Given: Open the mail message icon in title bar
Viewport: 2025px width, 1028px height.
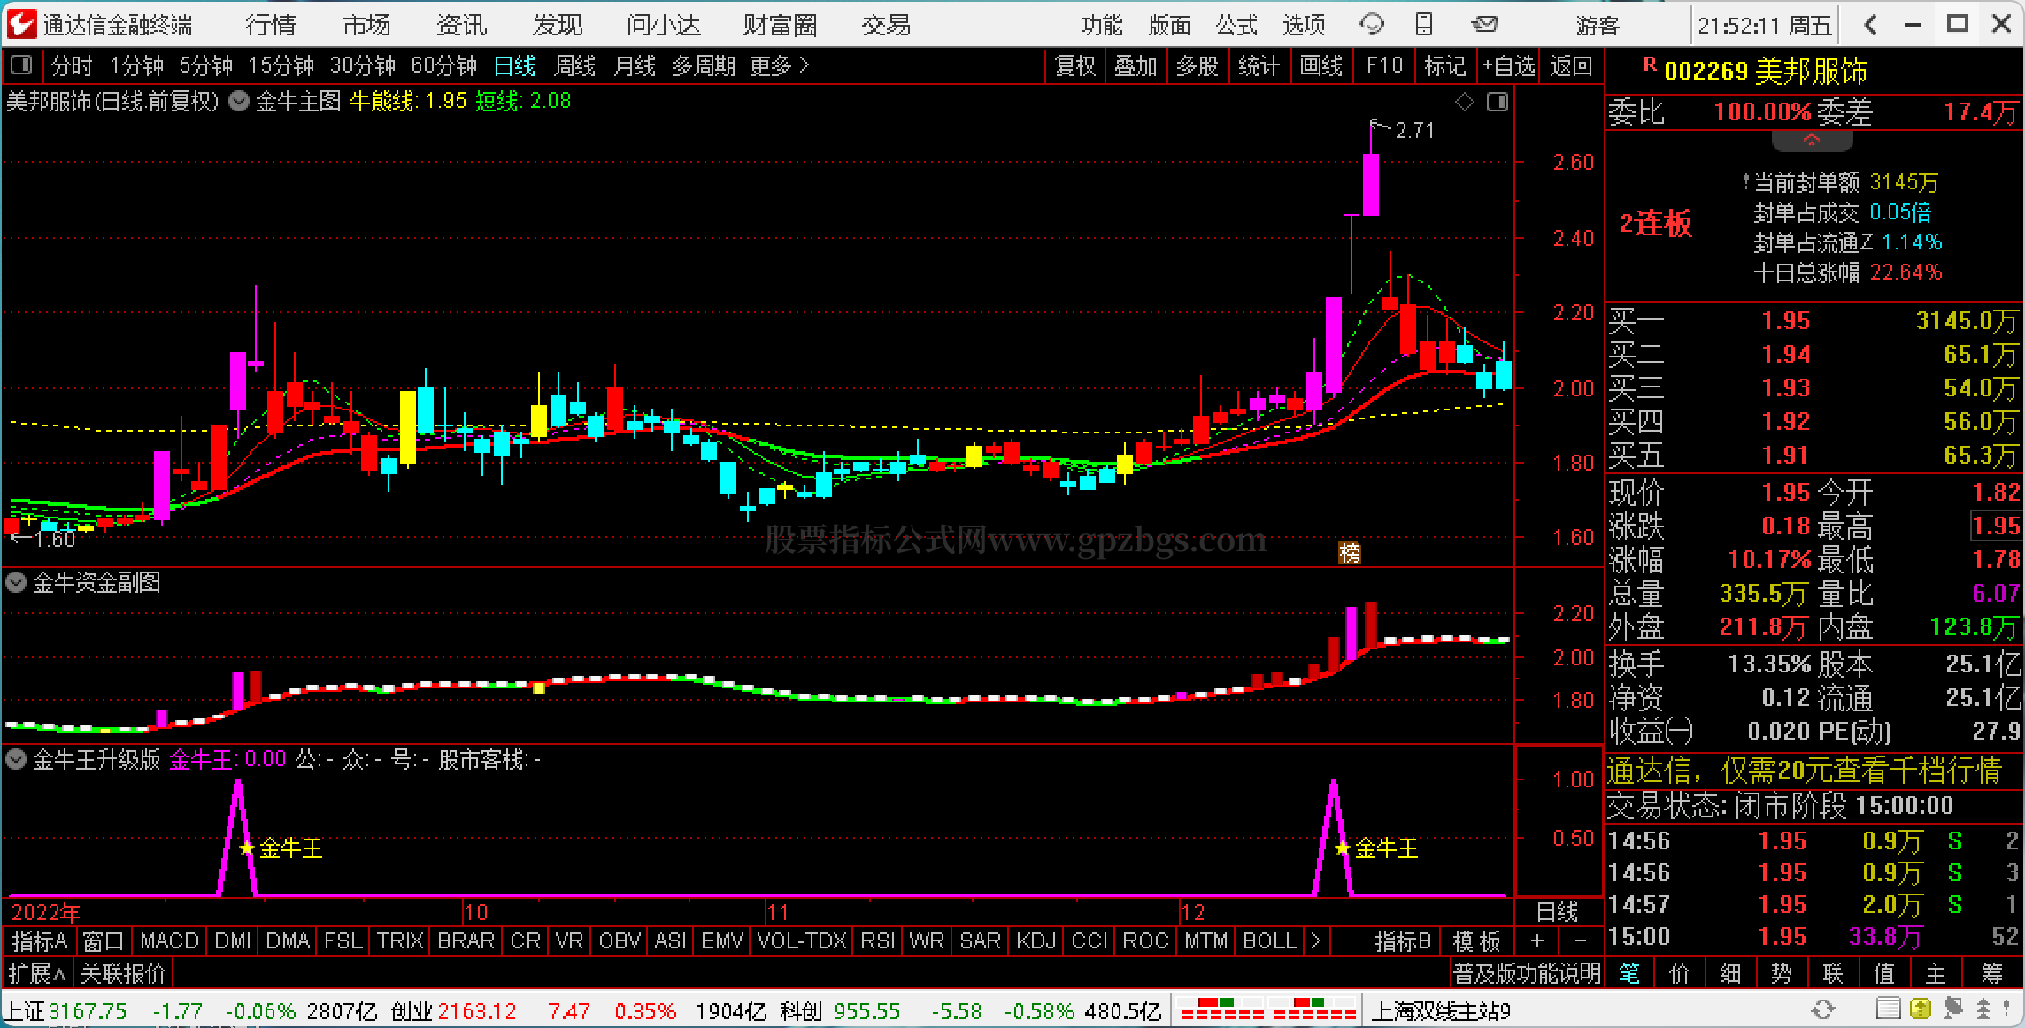Looking at the screenshot, I should [x=1484, y=24].
